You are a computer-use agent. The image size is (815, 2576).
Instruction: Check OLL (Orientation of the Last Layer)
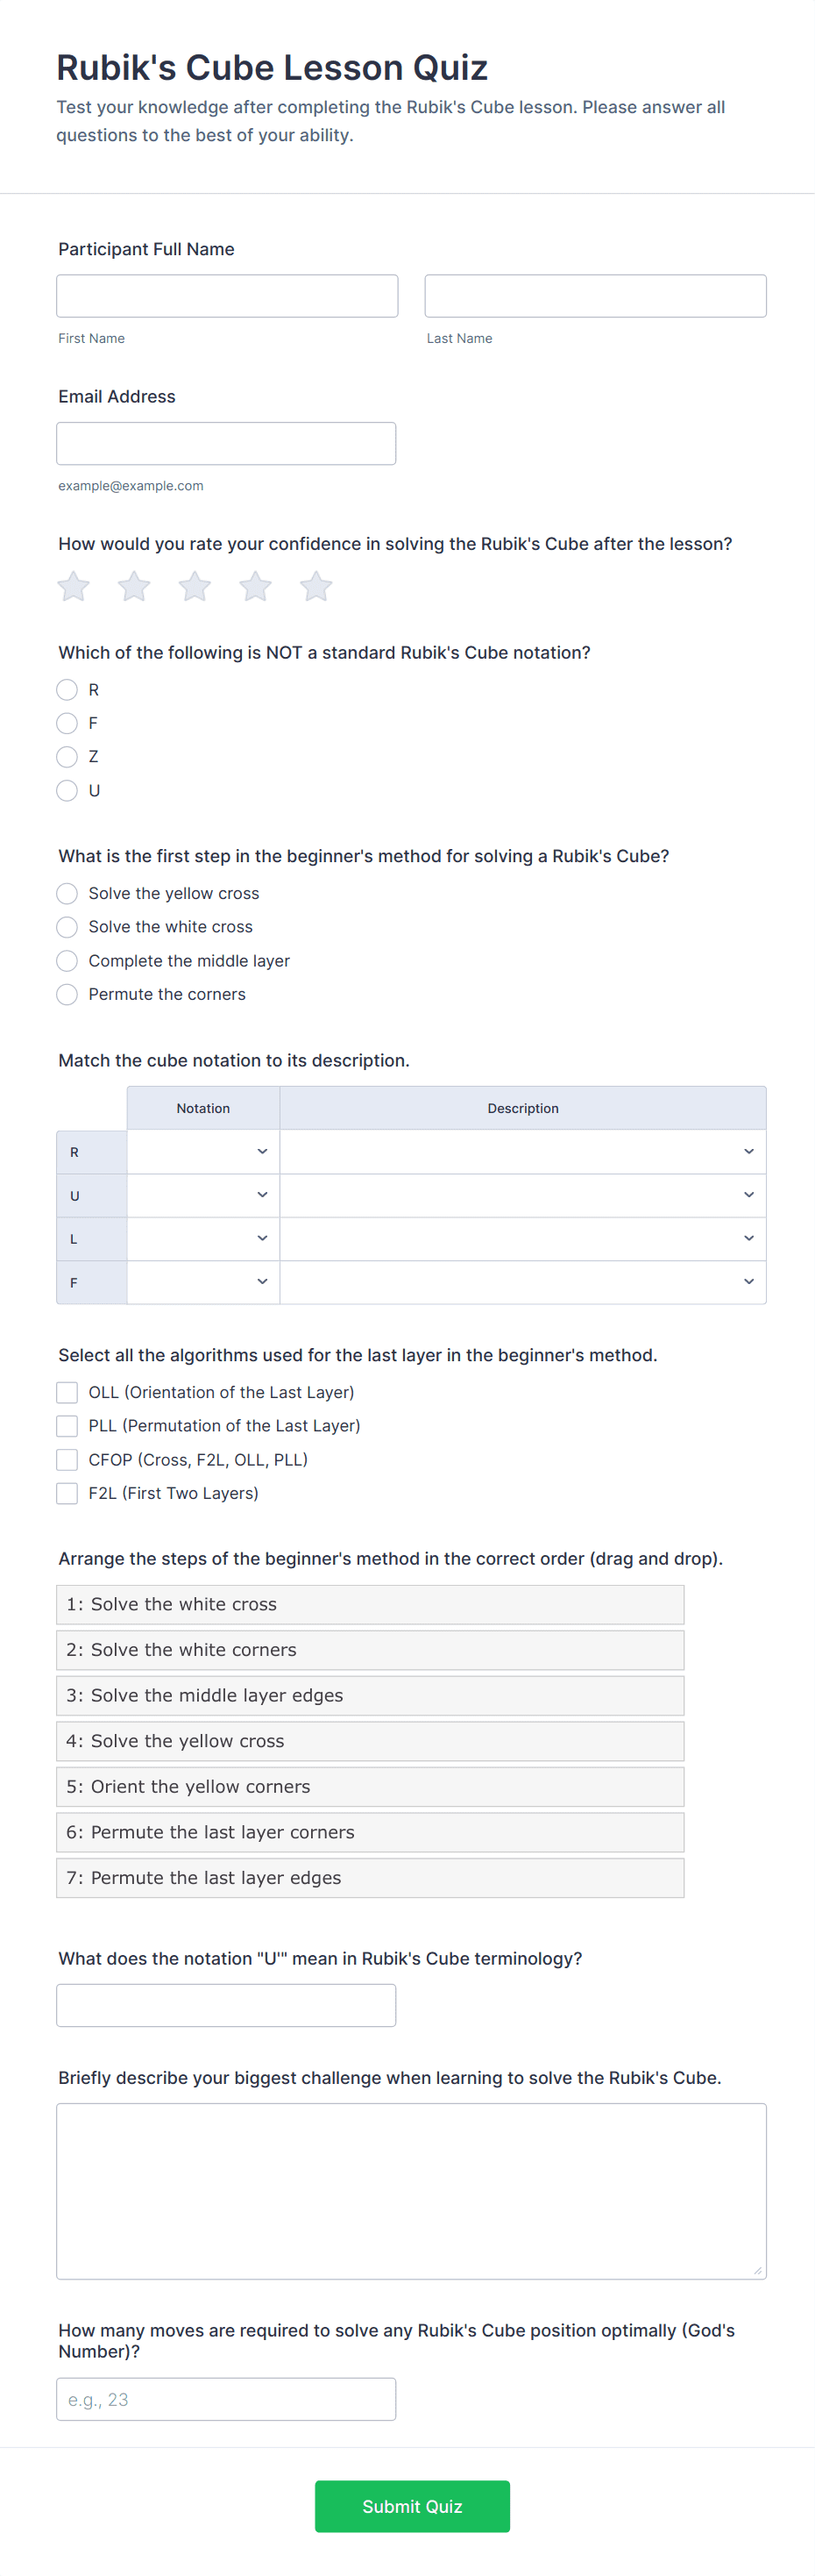click(x=67, y=1392)
